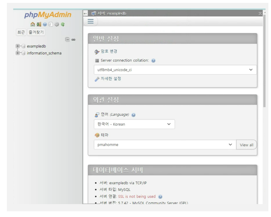The height and width of the screenshot is (217, 271).
Task: Click the 외관 설정 panel header
Action: tap(172, 100)
